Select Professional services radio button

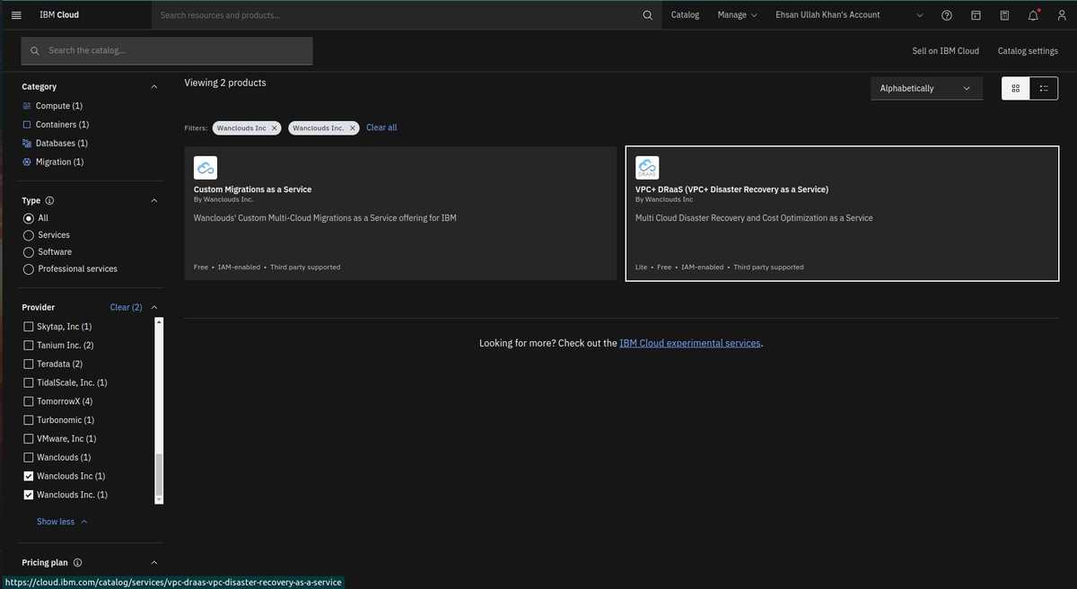coord(29,269)
